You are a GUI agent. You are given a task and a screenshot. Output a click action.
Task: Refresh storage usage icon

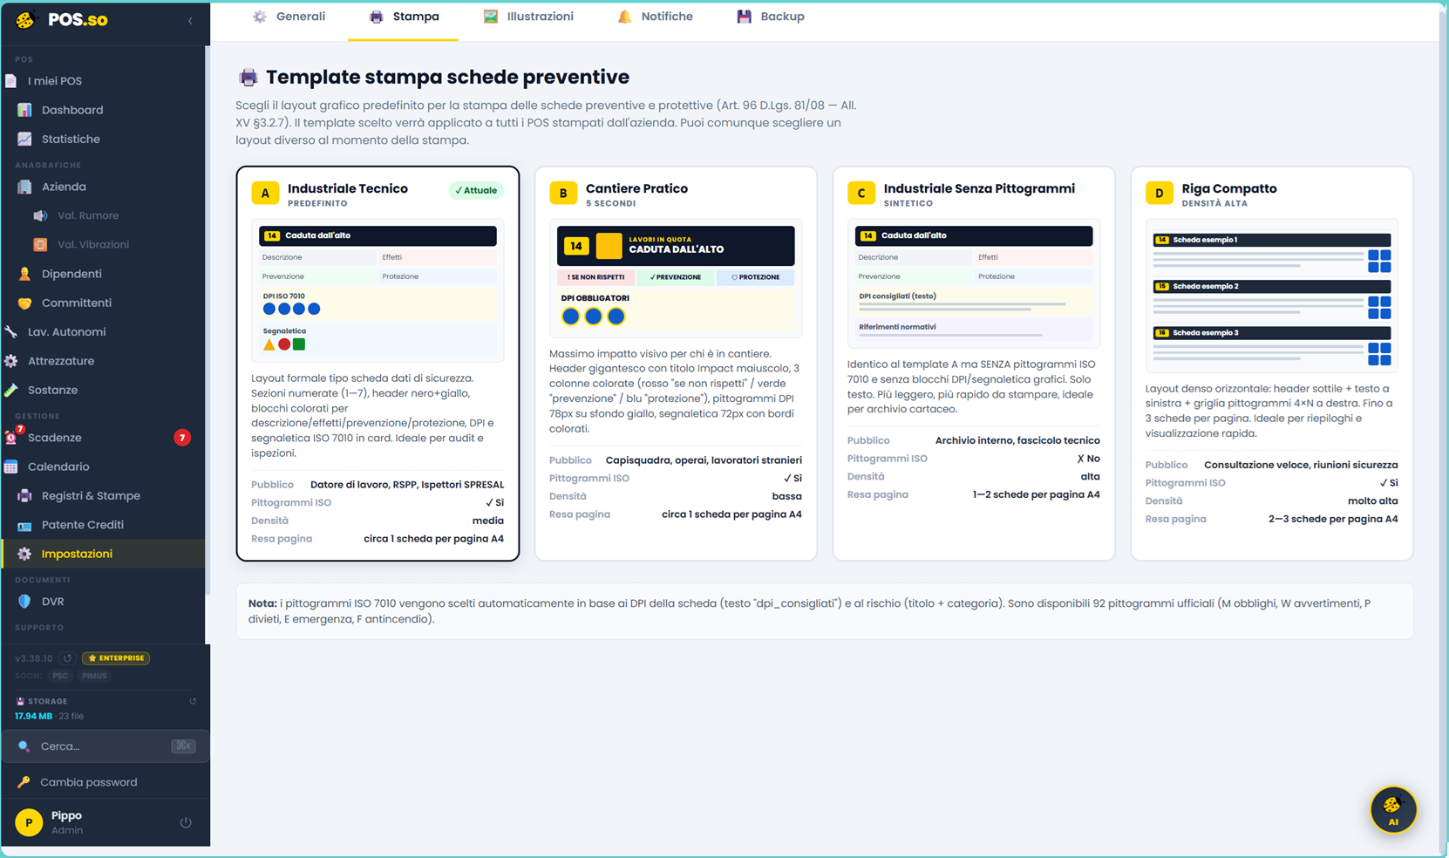click(x=193, y=701)
